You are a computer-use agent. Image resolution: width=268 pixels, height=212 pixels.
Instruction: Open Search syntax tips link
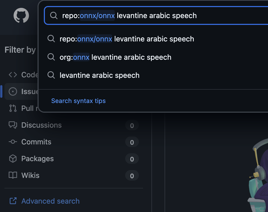pyautogui.click(x=78, y=101)
